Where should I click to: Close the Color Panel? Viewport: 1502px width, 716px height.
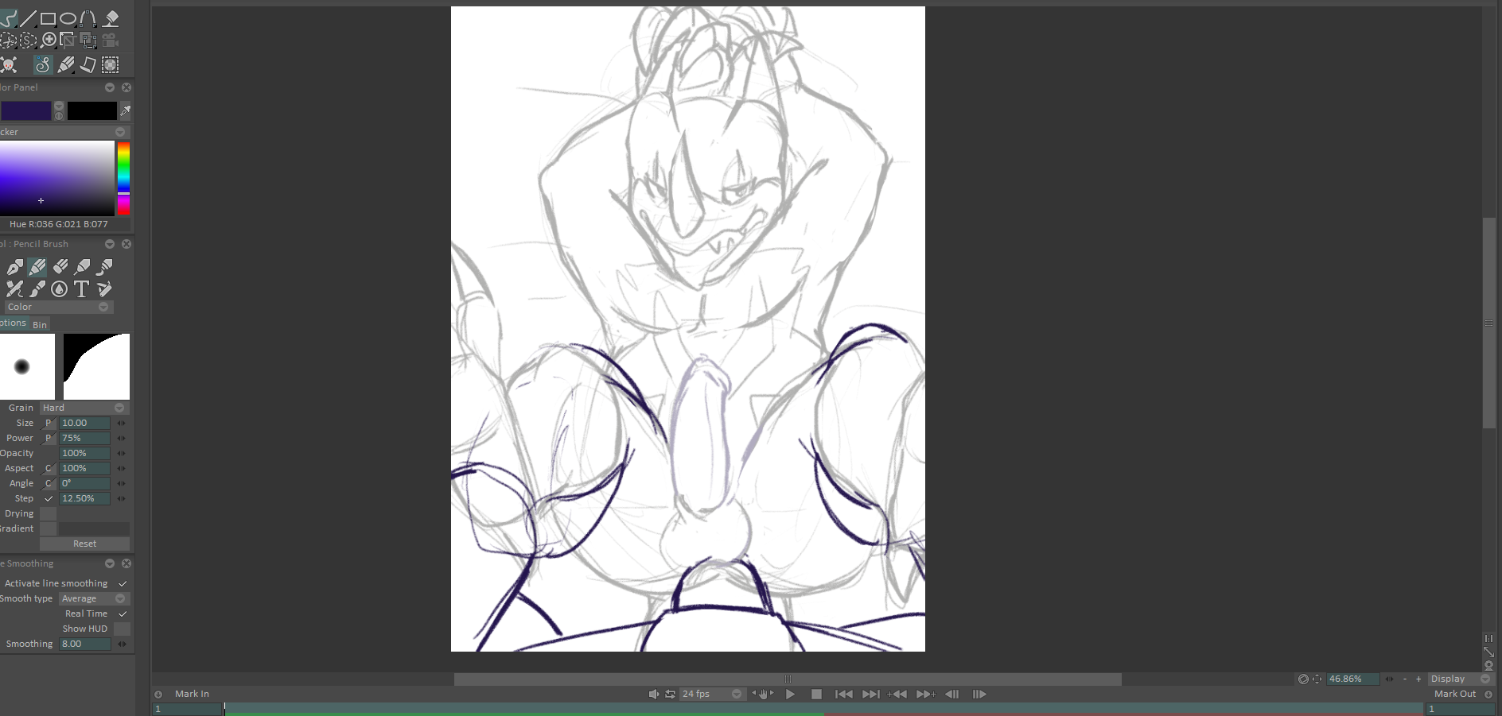126,87
